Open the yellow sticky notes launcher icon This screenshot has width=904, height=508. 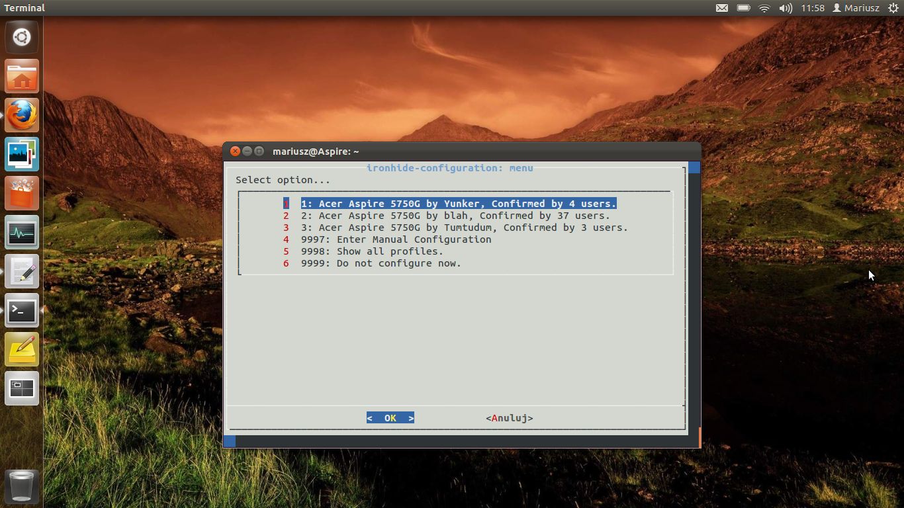(22, 349)
